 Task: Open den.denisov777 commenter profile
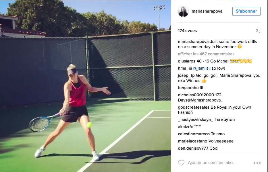(193, 148)
